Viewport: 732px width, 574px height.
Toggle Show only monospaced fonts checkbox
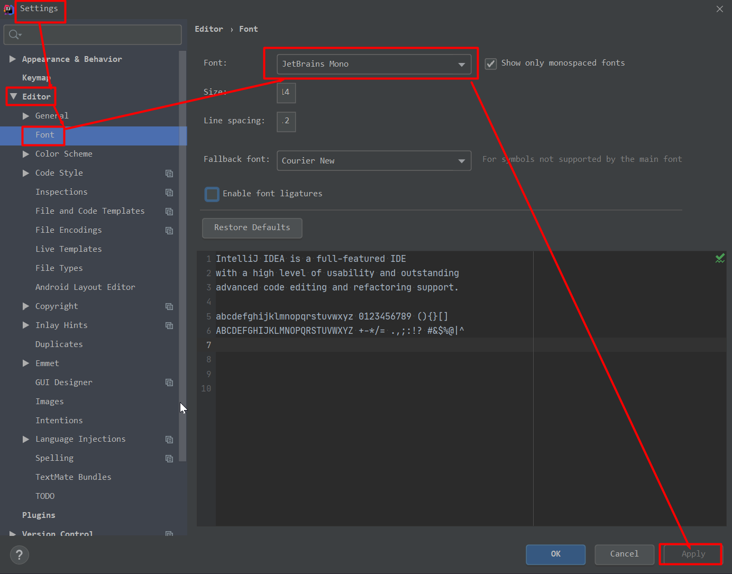click(x=491, y=63)
